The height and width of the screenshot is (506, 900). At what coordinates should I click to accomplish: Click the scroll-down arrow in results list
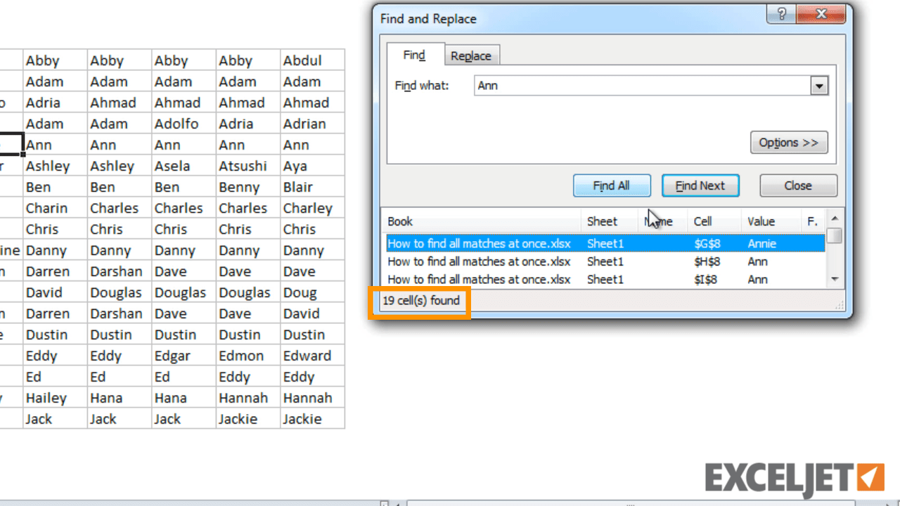coord(835,279)
